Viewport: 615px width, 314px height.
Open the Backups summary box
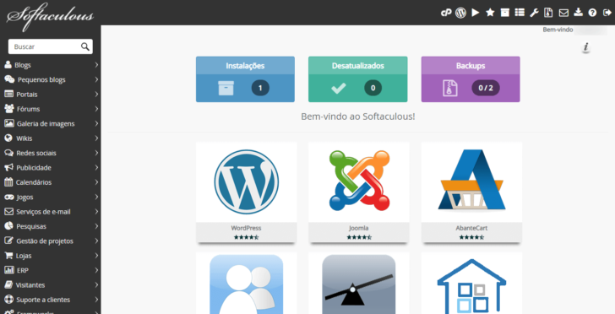(x=471, y=79)
